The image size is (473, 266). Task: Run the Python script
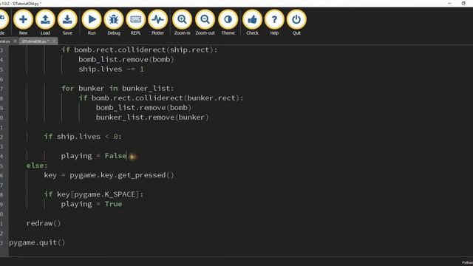point(92,22)
